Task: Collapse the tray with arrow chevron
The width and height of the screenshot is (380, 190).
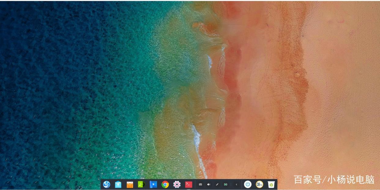Action: (236, 185)
